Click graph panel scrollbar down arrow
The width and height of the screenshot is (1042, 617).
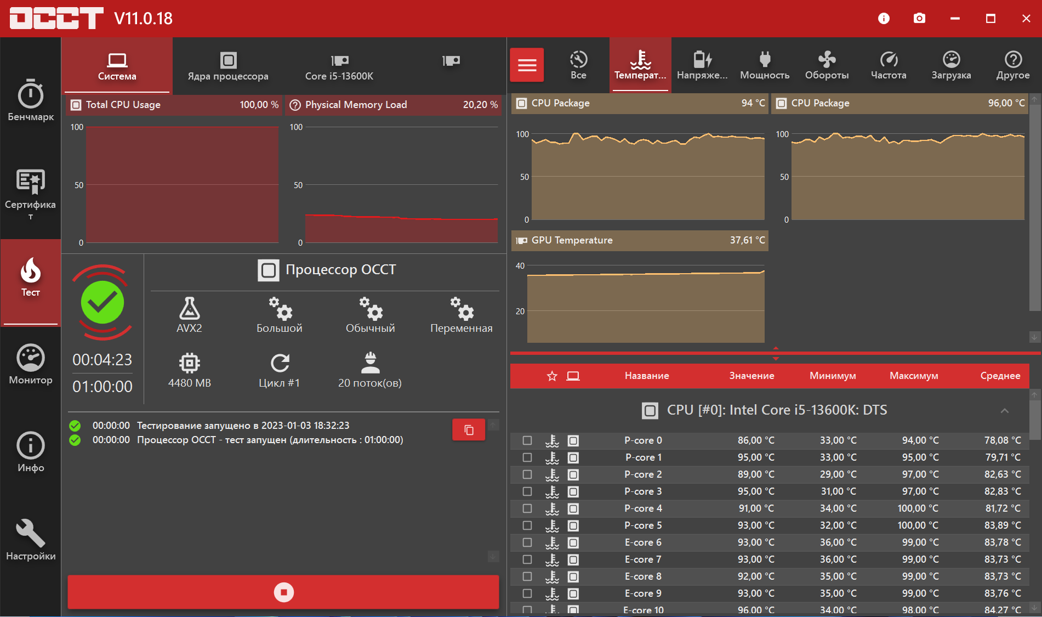[x=1035, y=337]
